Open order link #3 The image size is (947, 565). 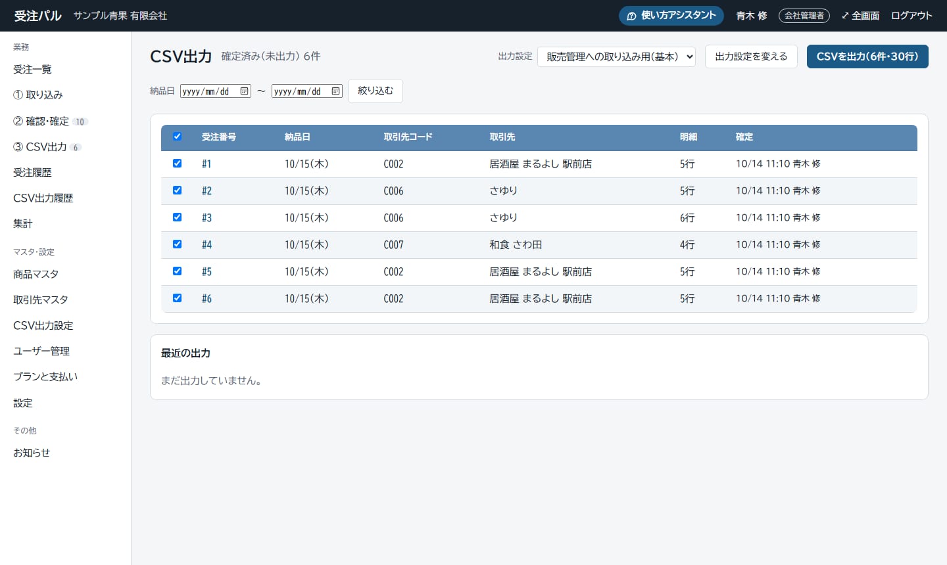coord(206,218)
